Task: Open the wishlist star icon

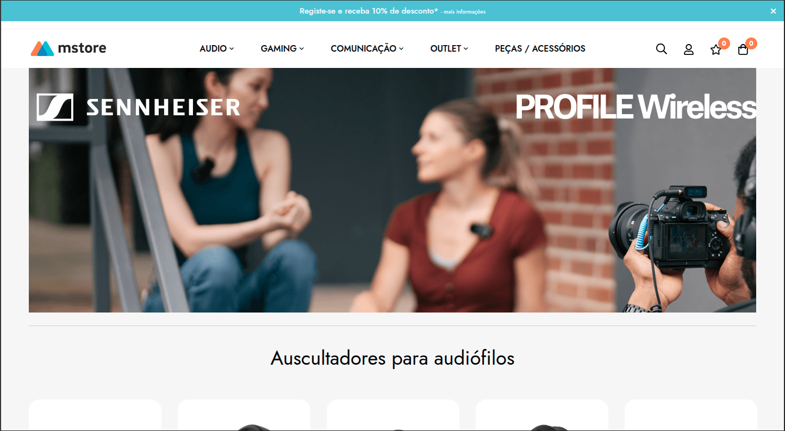Action: pos(715,49)
